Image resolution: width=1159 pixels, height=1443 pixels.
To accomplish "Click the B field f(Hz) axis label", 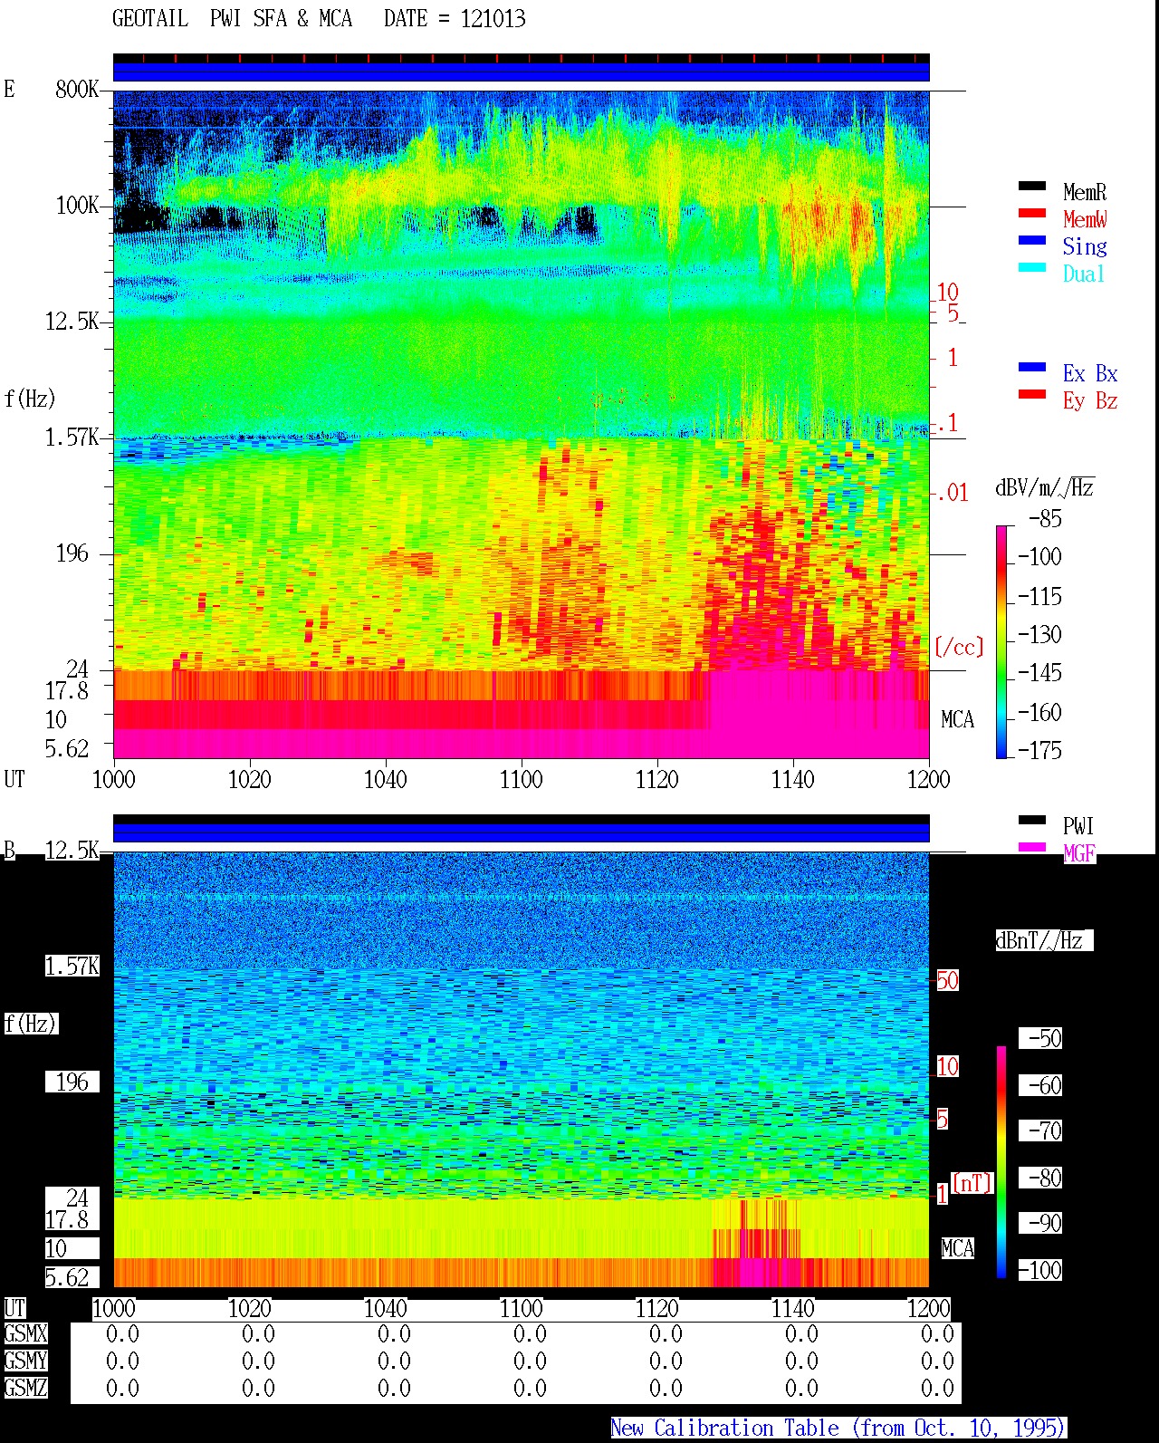I will pos(30,1024).
